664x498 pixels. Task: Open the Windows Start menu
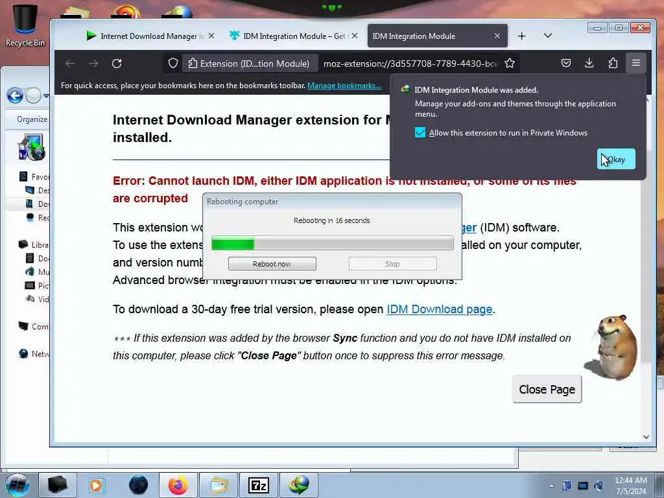[17, 485]
